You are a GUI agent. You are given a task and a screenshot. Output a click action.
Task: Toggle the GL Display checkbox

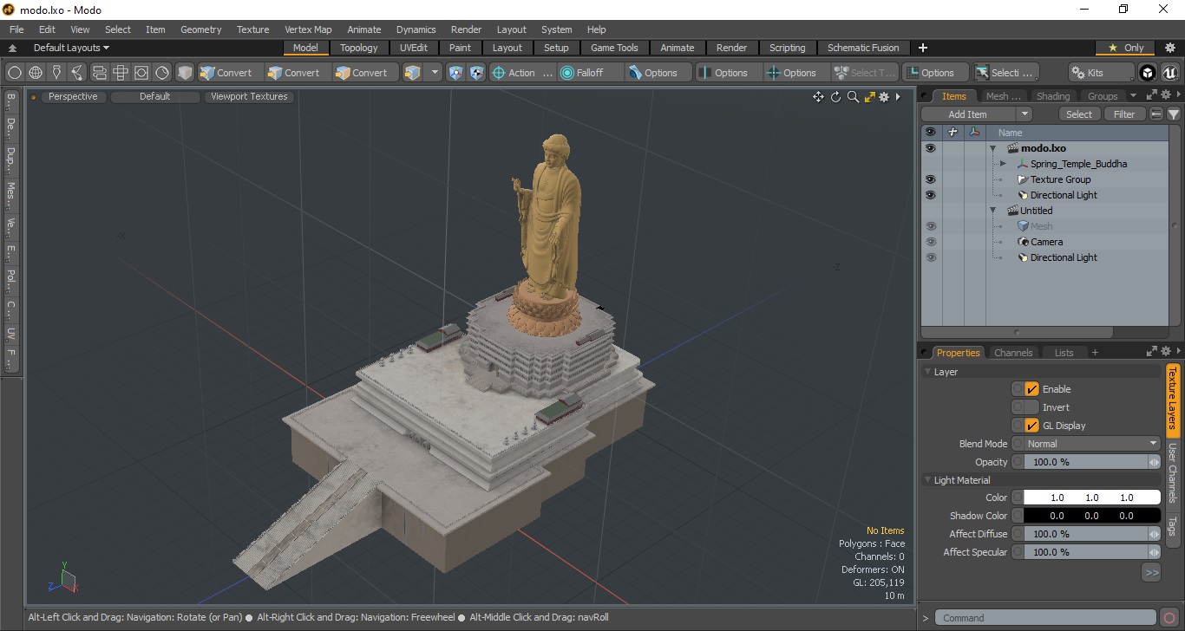pyautogui.click(x=1031, y=426)
